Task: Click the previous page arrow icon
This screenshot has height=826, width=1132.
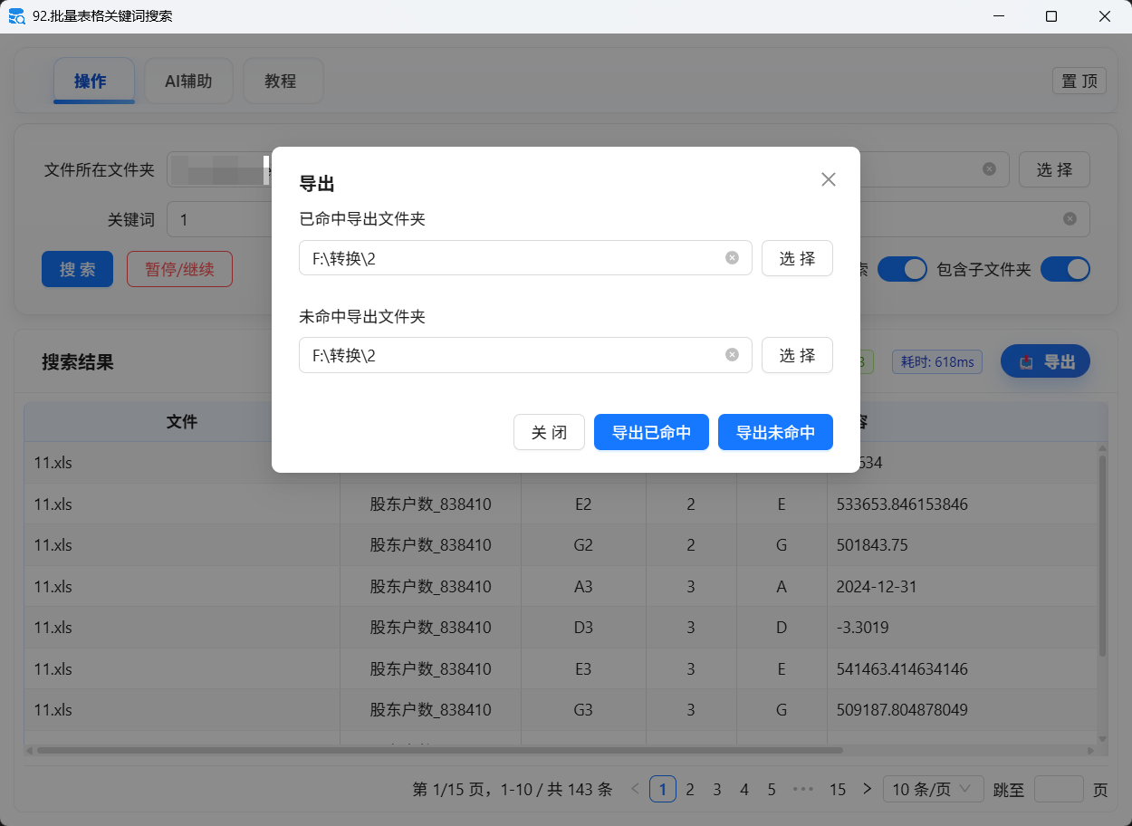Action: pos(634,789)
